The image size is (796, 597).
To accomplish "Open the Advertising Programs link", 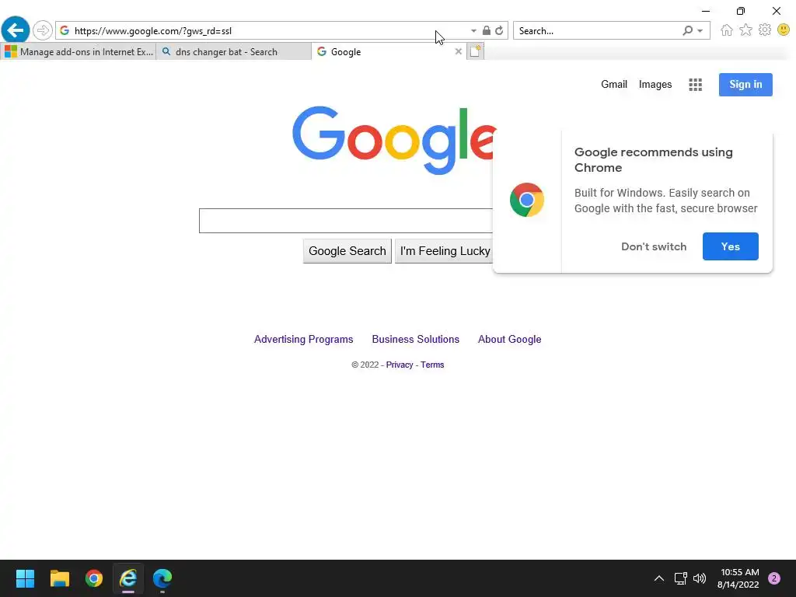I will 304,339.
